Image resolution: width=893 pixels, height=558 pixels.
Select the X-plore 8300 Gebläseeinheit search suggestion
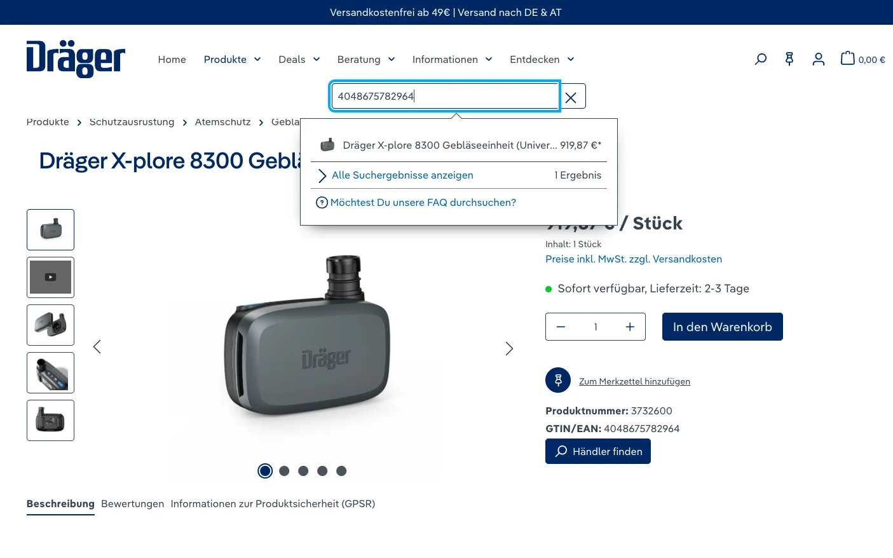[459, 145]
